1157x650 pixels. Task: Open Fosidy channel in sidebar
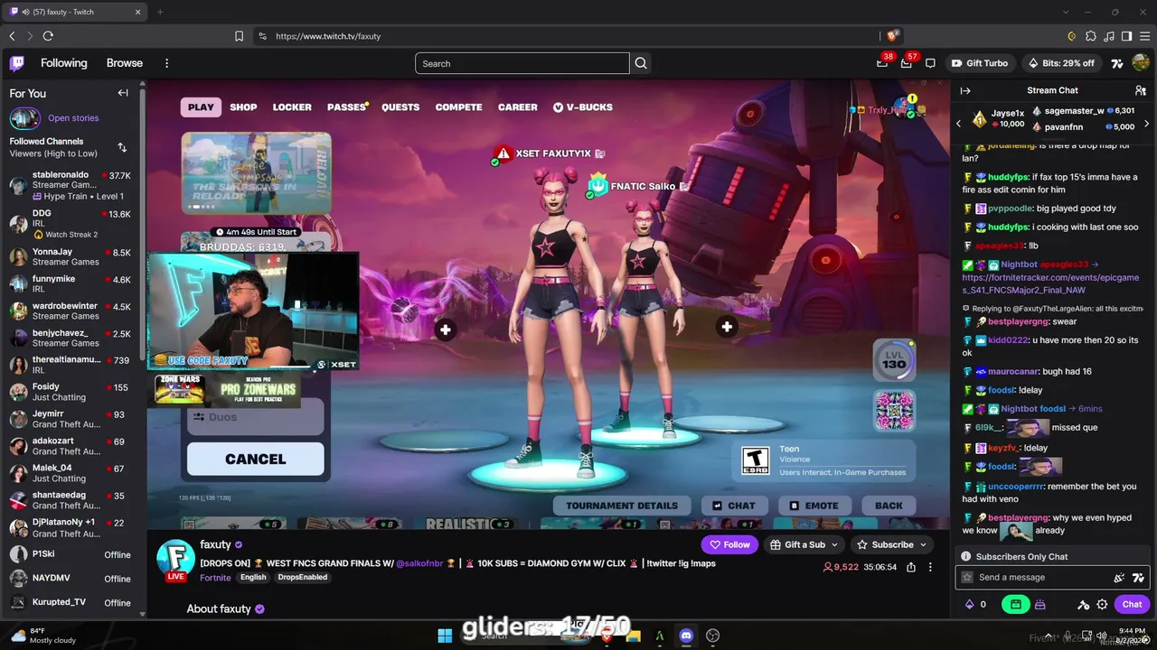tap(71, 392)
